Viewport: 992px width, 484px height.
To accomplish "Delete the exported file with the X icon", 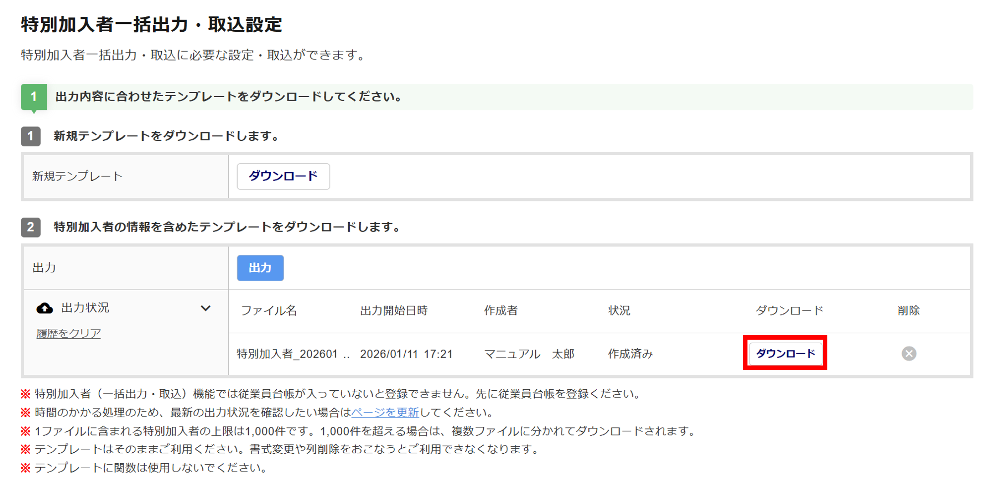I will (909, 354).
